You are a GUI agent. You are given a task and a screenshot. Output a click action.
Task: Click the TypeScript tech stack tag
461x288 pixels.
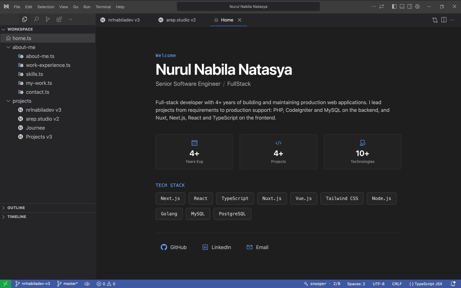[235, 198]
